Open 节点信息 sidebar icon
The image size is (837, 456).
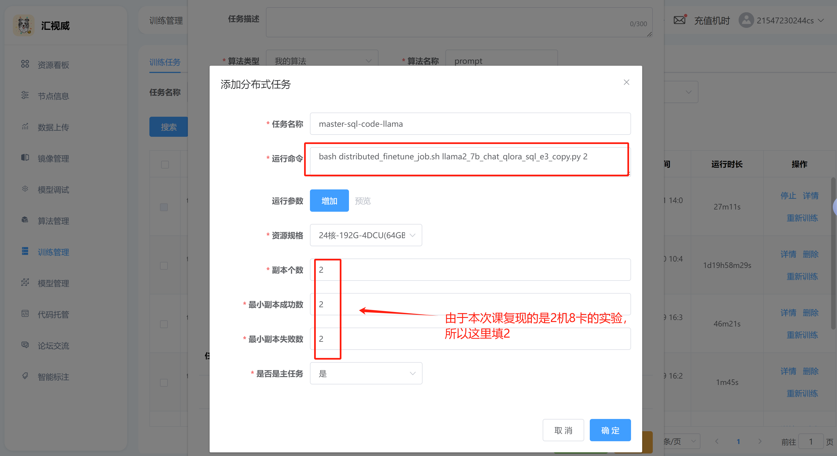pos(25,95)
